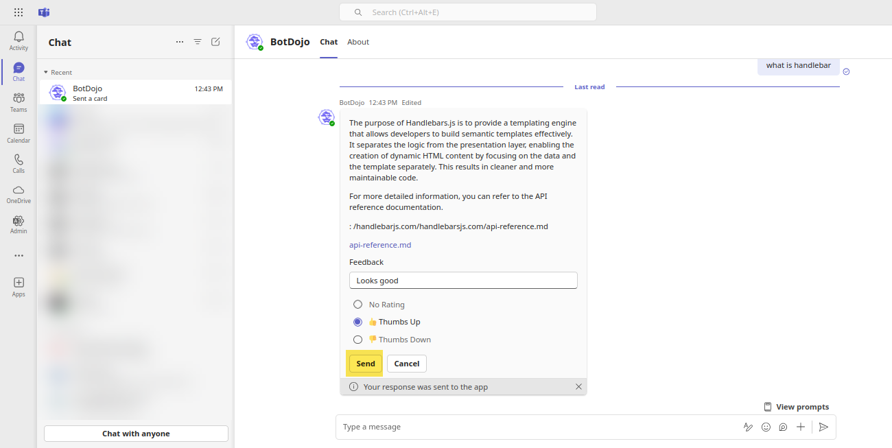The height and width of the screenshot is (448, 892).
Task: Select the Chat icon in sidebar
Action: 19,71
